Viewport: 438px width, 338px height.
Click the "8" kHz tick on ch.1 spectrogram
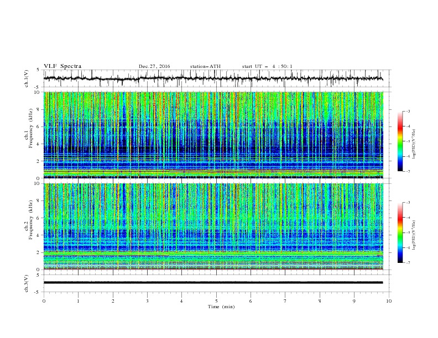[x=39, y=109]
